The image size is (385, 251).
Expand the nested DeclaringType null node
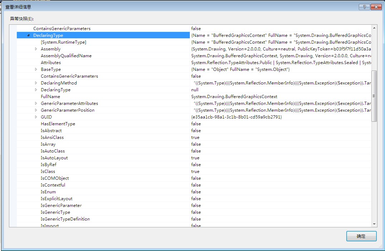click(36, 90)
